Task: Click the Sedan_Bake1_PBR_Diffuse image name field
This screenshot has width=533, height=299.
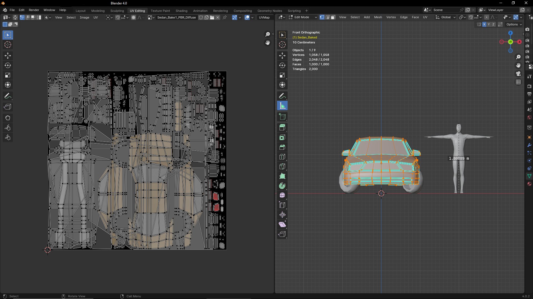Action: 177,17
